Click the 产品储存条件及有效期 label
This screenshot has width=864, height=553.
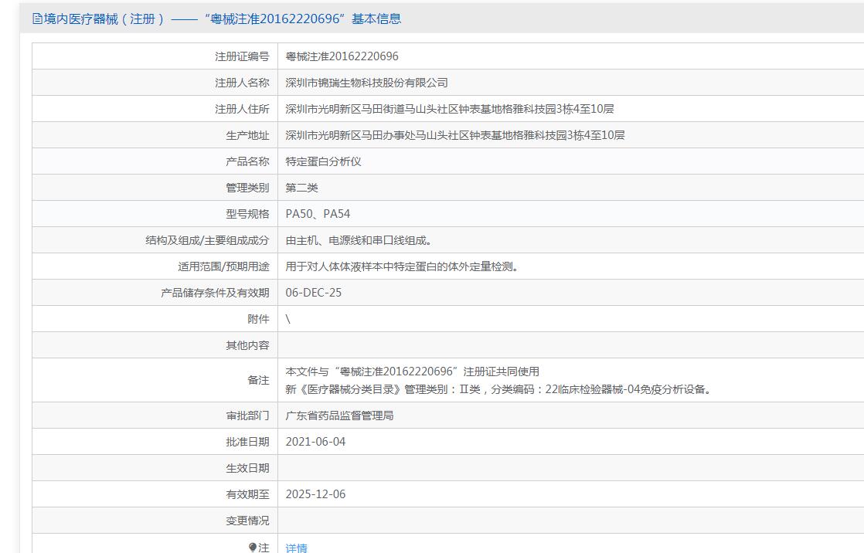(x=215, y=293)
